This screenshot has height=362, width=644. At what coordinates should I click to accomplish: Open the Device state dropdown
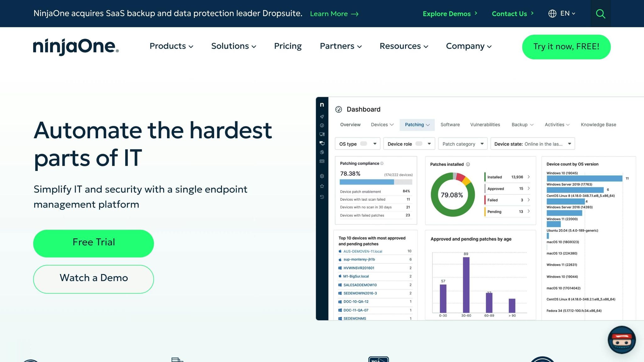point(533,144)
